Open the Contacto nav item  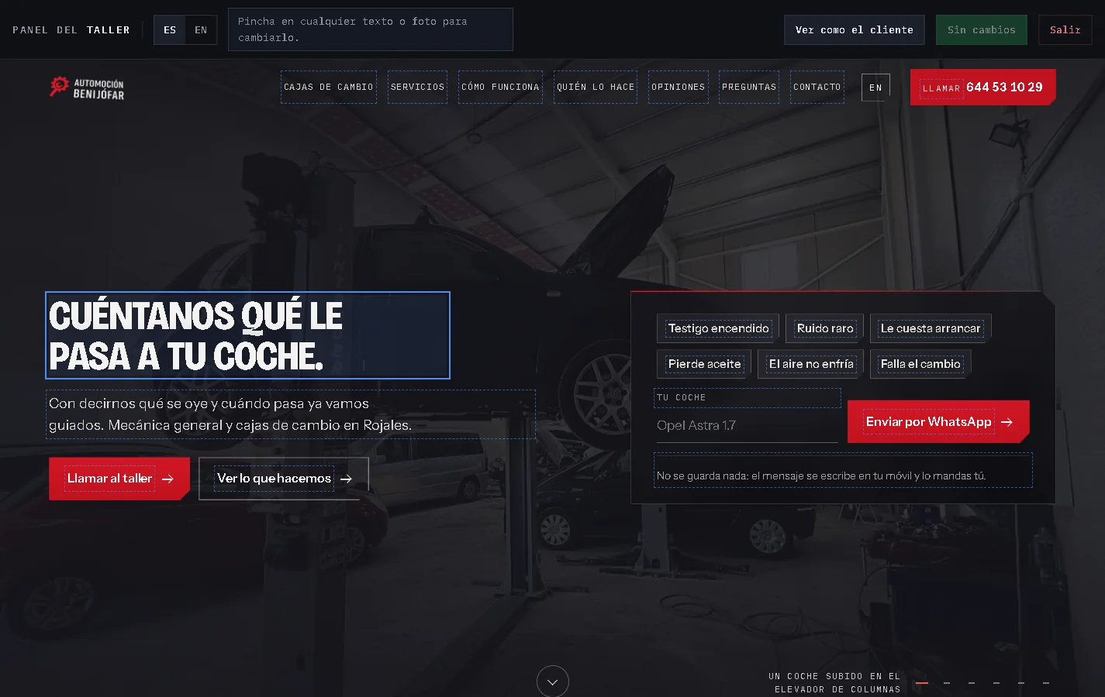click(817, 87)
